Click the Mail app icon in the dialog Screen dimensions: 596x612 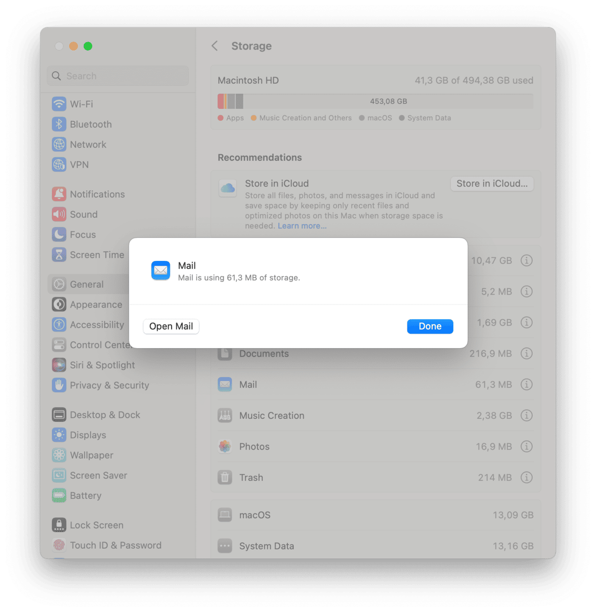(161, 270)
